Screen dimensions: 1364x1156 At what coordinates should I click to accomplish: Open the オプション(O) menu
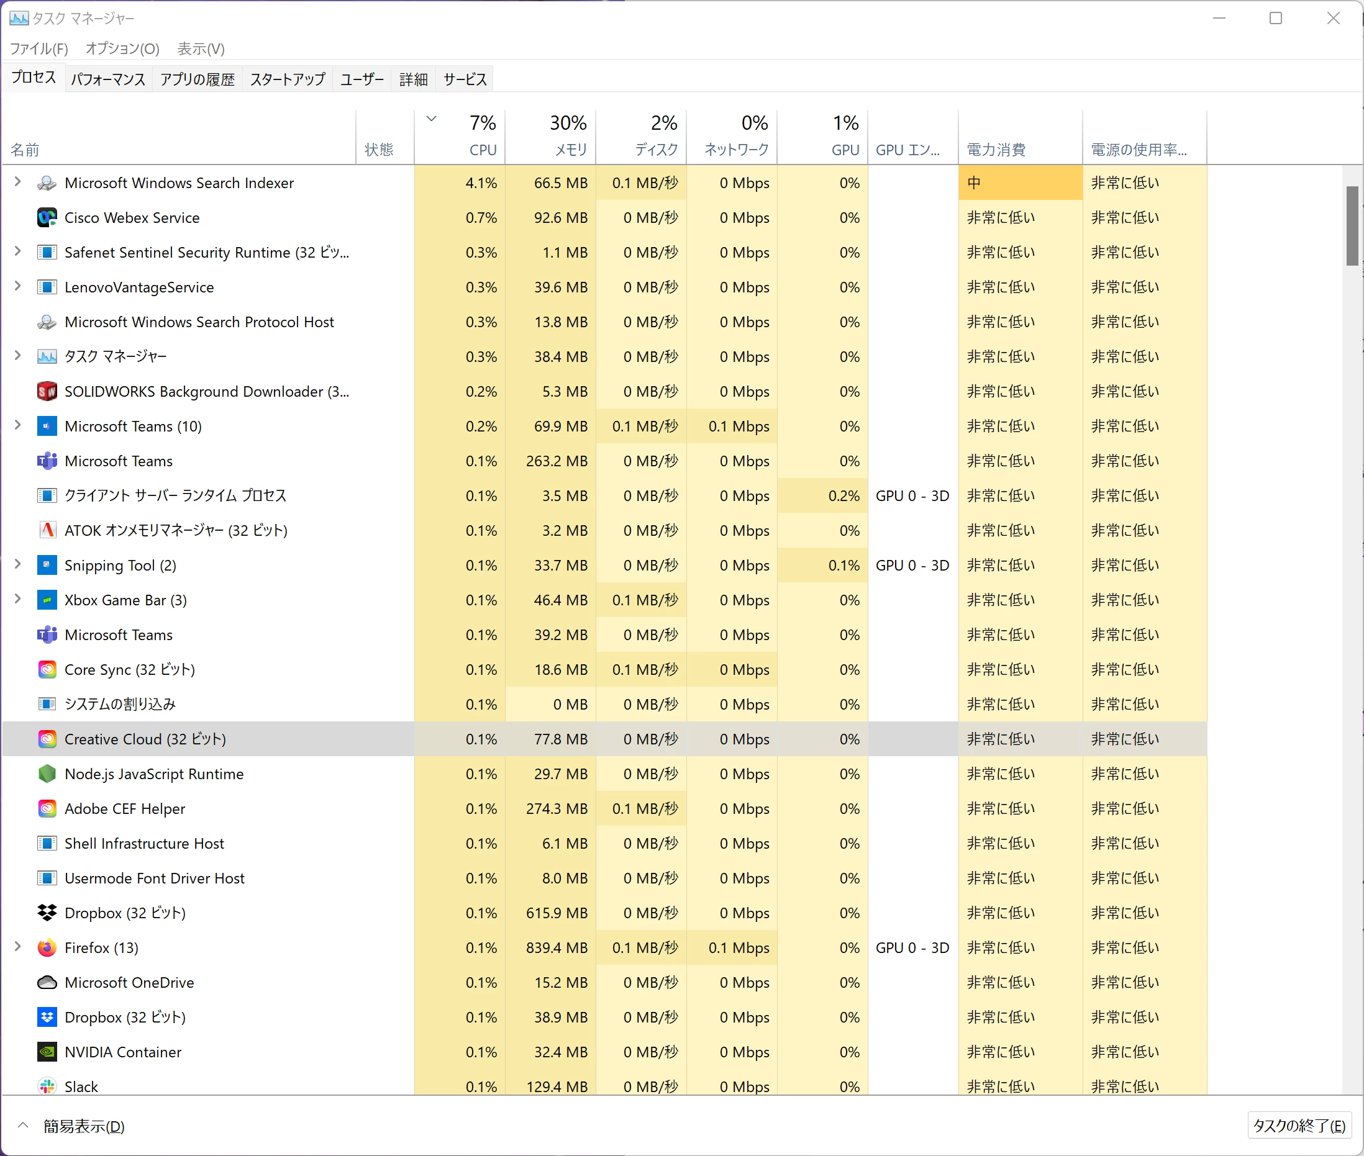122,48
